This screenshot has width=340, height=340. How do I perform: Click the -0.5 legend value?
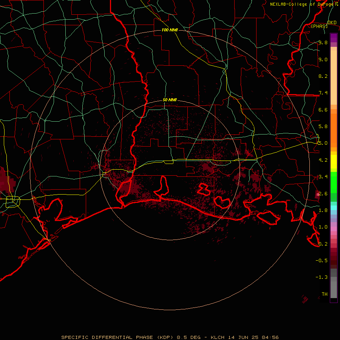[321, 261]
